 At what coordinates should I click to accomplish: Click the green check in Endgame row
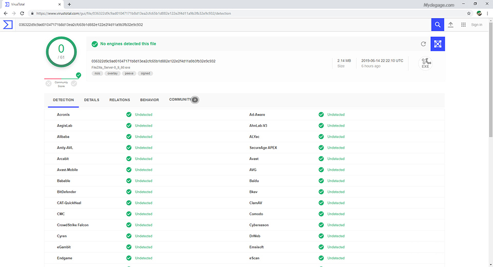click(129, 258)
